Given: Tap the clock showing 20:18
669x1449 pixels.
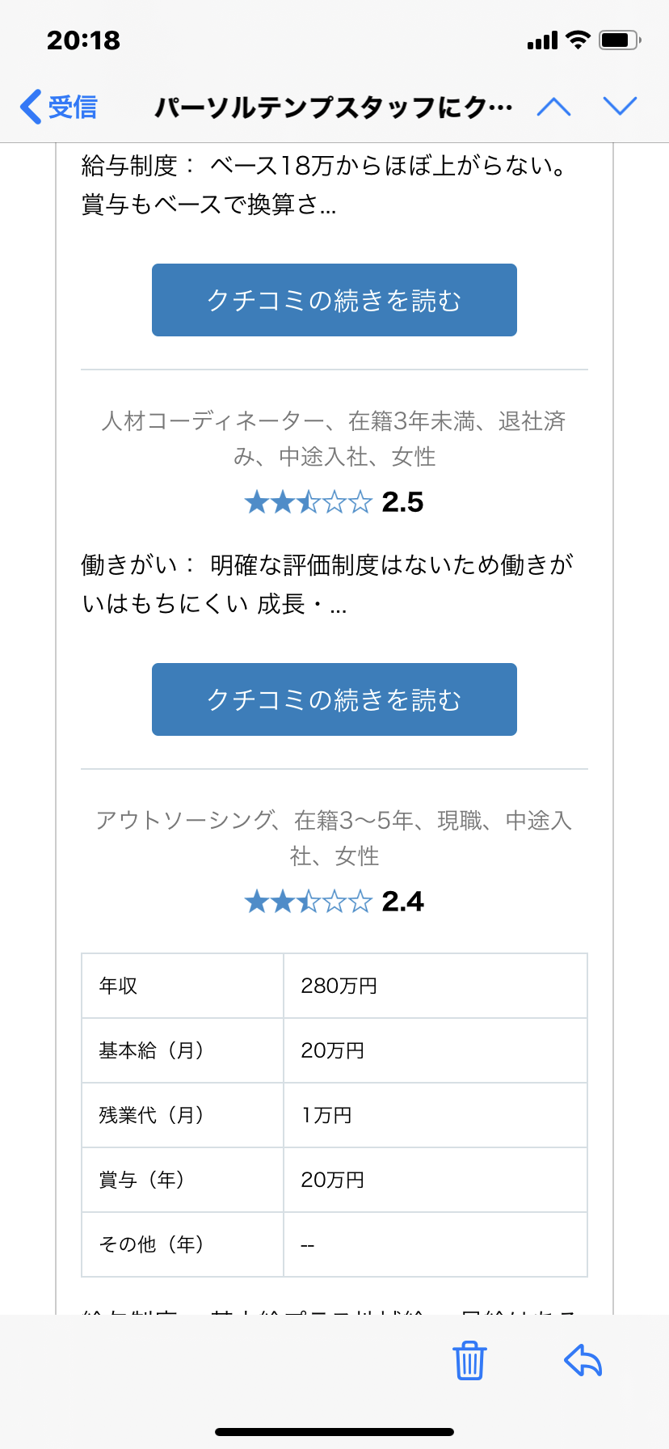Looking at the screenshot, I should [83, 40].
